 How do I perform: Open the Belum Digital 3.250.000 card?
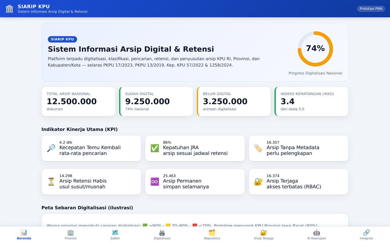click(234, 101)
